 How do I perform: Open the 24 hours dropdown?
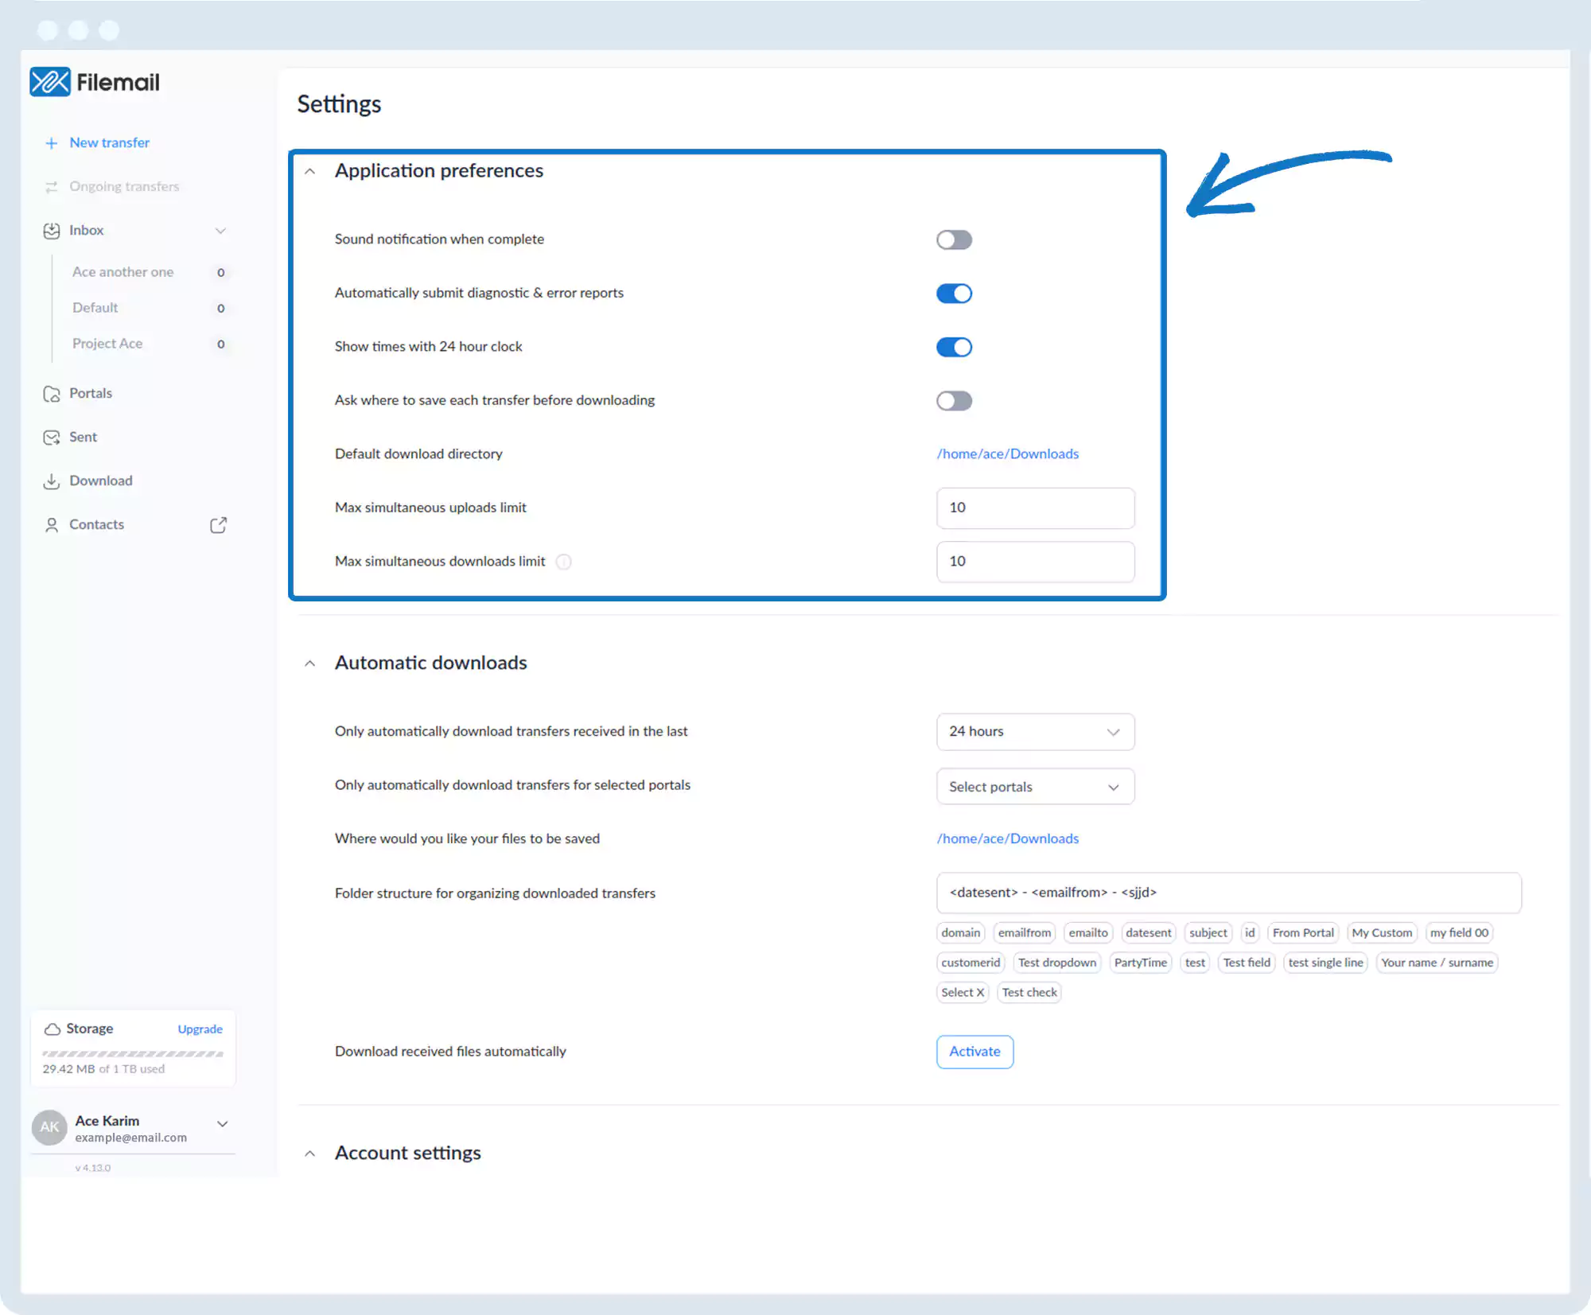1035,732
